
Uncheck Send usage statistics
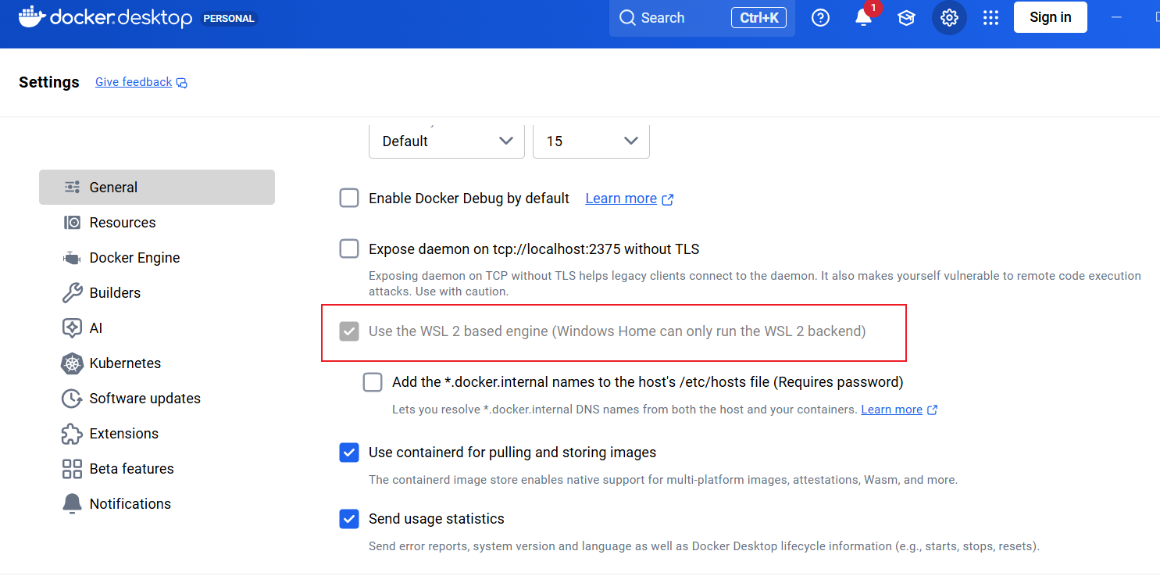349,519
